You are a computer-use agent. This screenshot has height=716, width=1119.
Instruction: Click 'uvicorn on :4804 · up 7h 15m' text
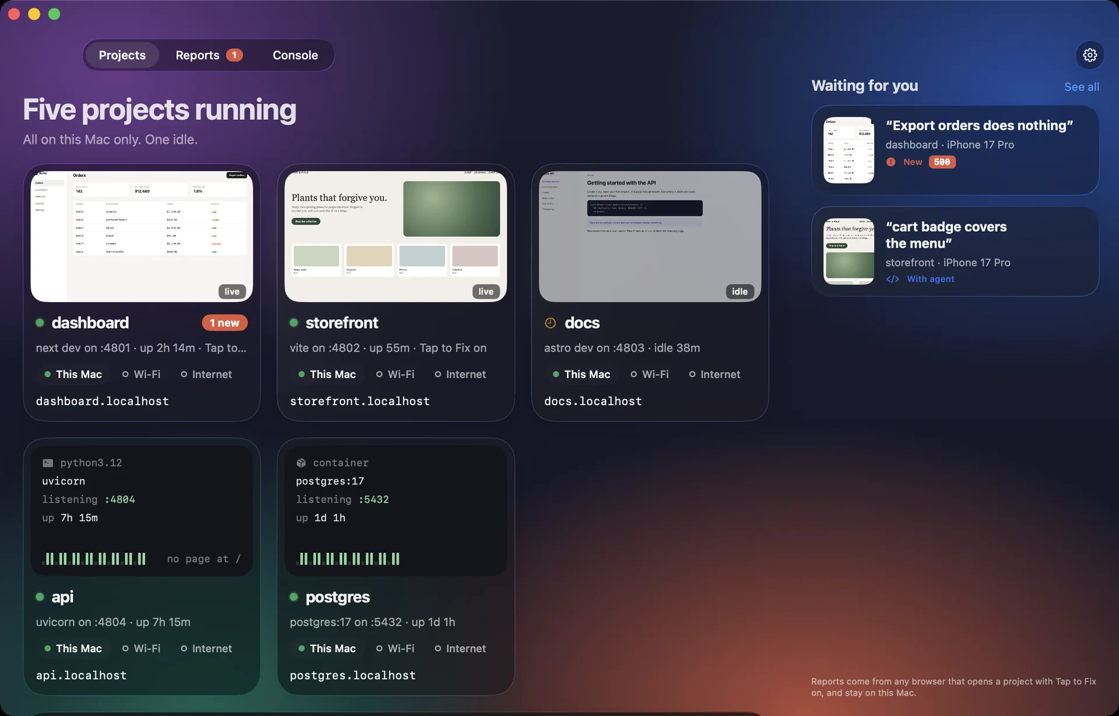tap(113, 622)
